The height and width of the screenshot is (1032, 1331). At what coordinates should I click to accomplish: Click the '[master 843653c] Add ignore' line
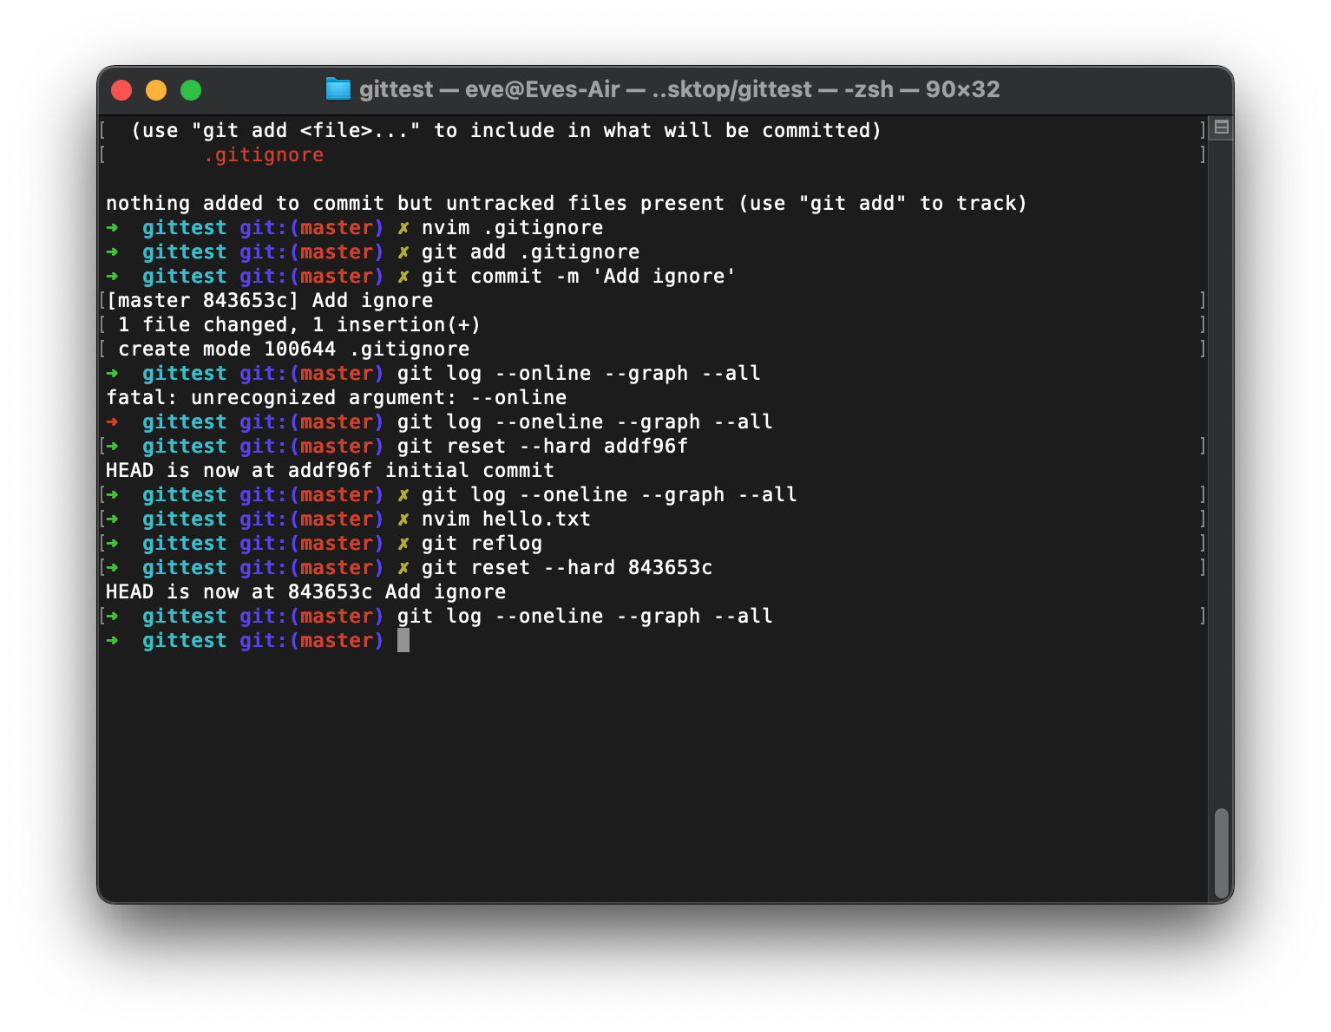tap(270, 301)
